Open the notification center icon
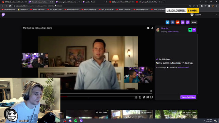Screen dimensions: 219x123 click(215, 121)
